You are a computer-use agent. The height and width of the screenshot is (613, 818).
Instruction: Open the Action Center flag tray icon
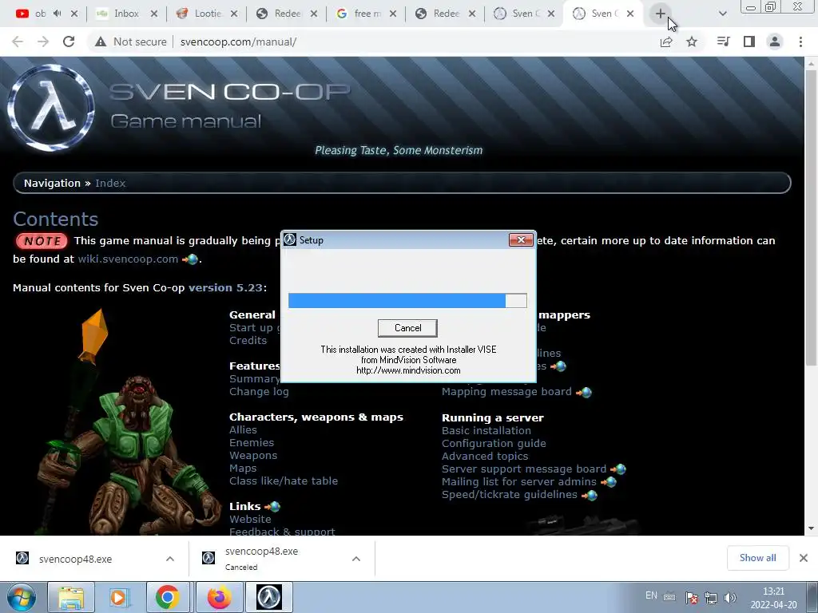click(x=691, y=597)
